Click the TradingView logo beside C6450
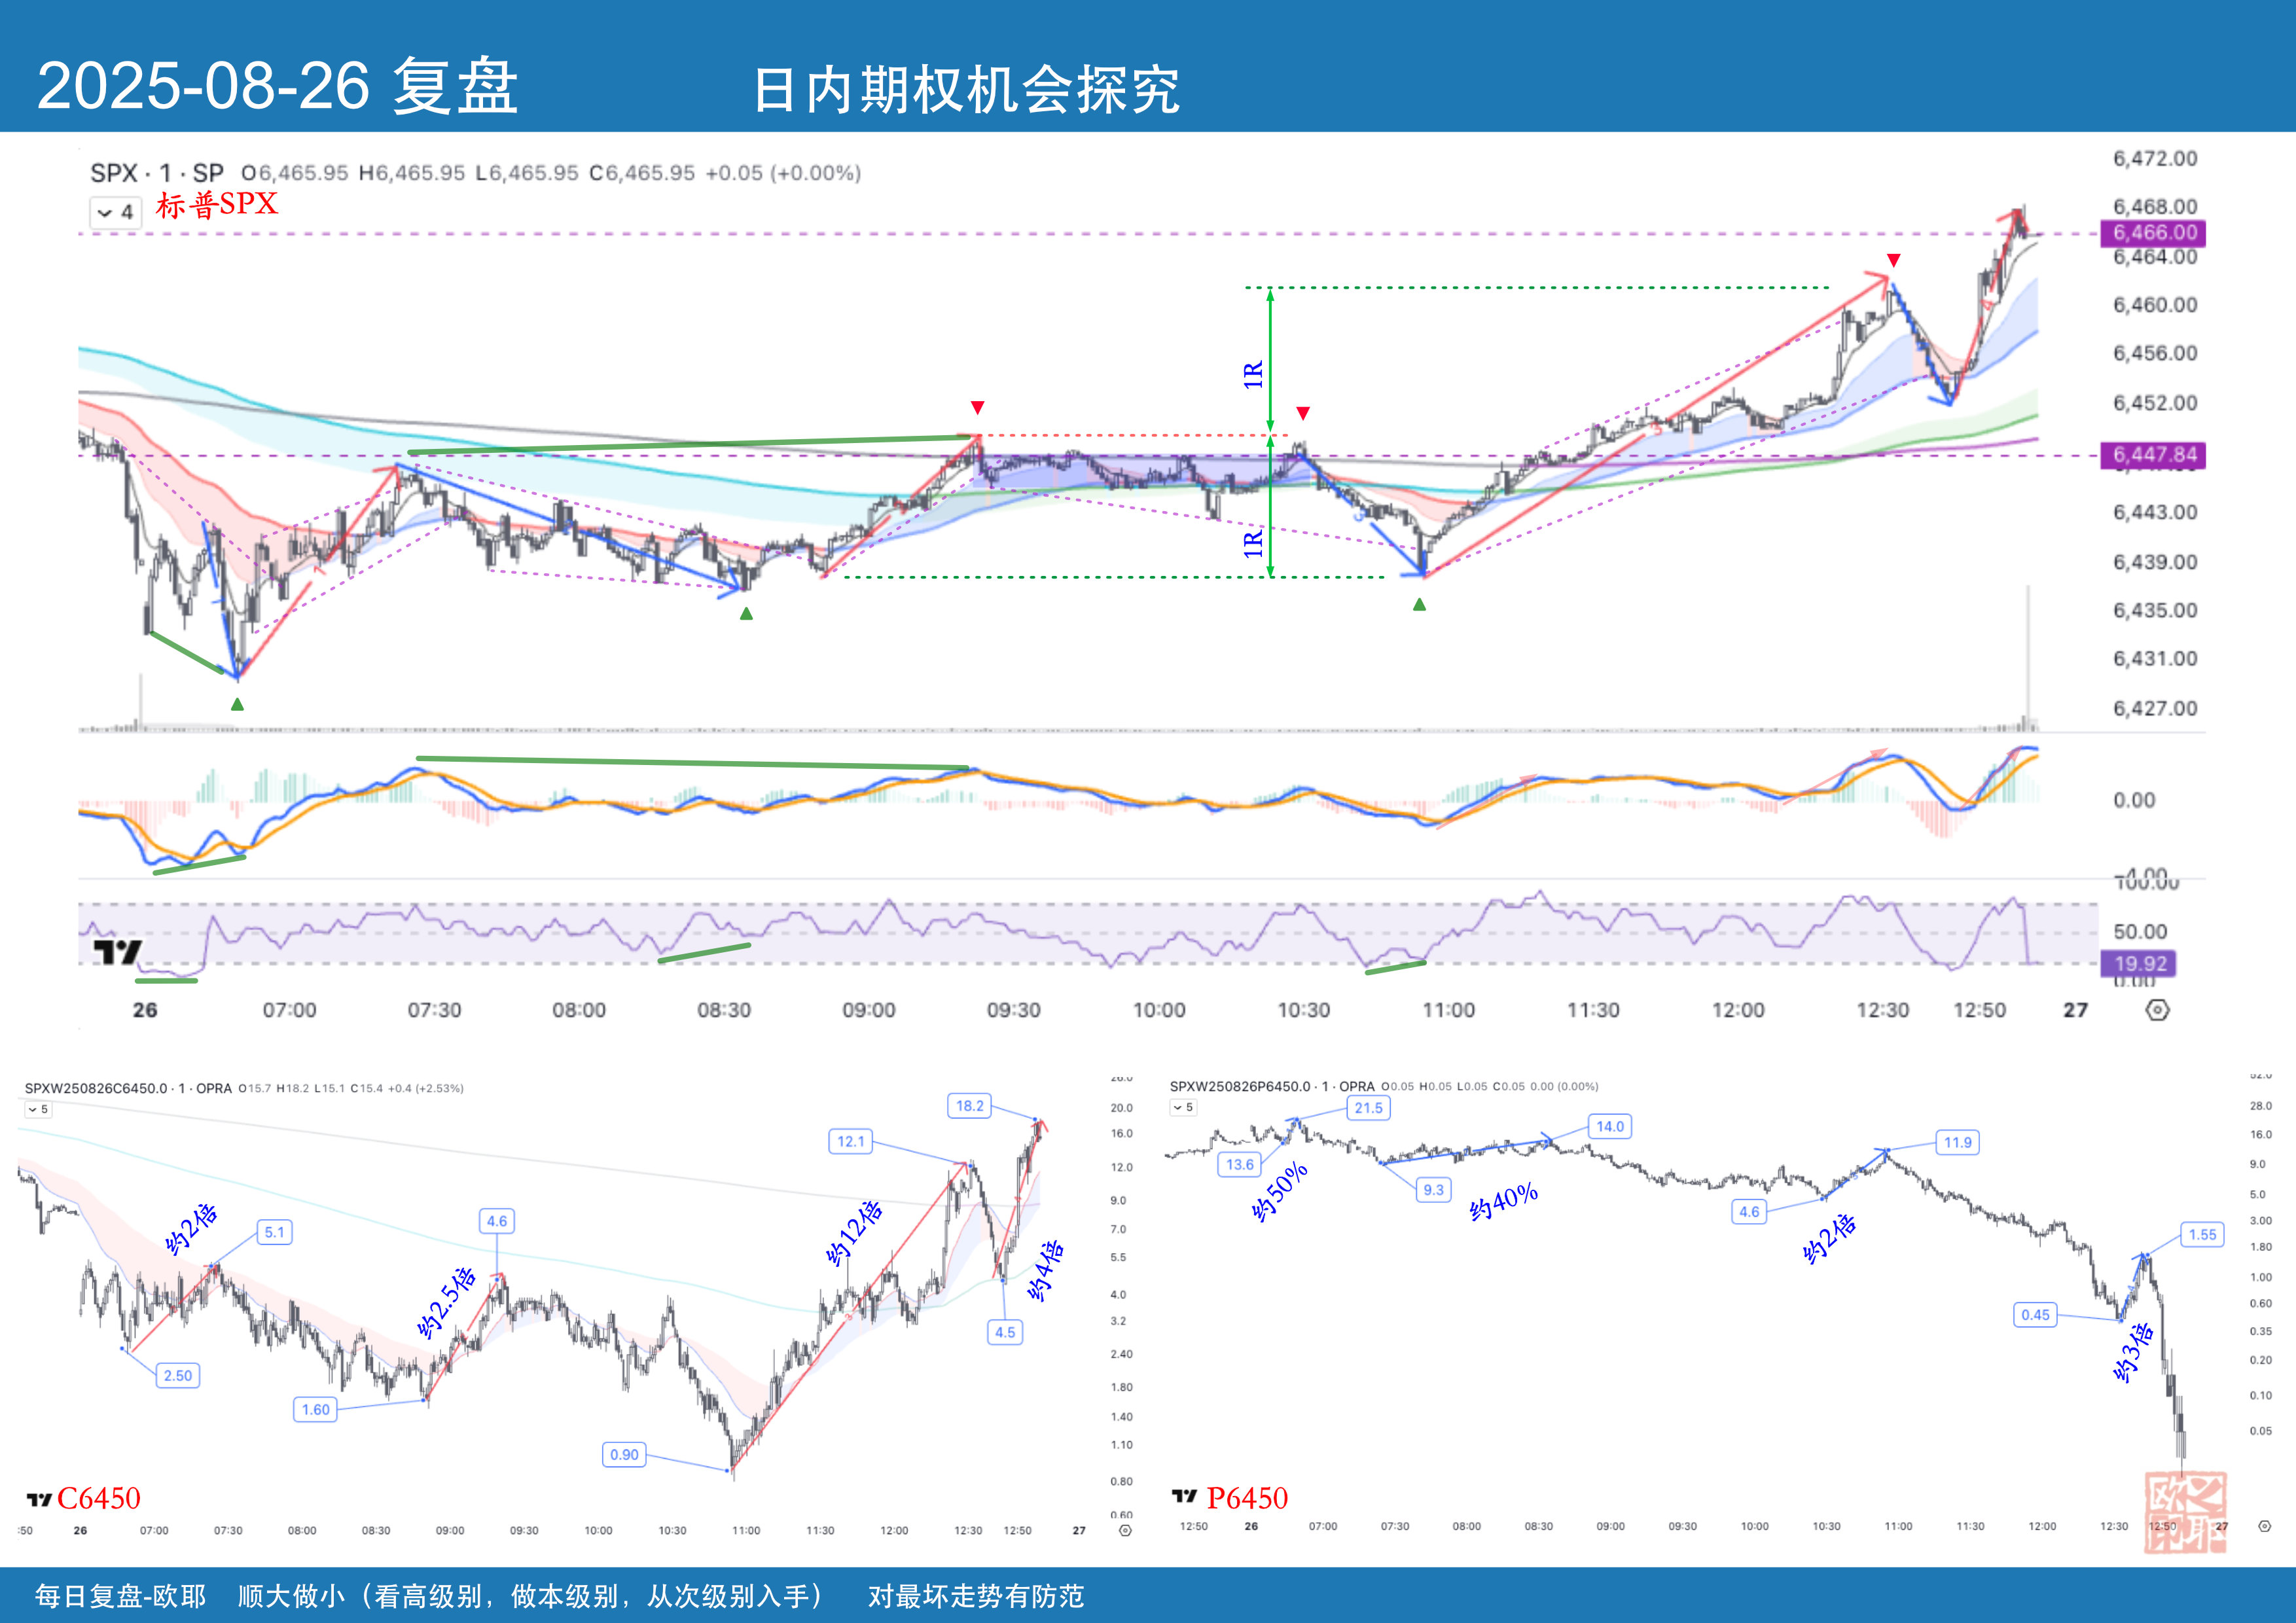Image resolution: width=2296 pixels, height=1623 pixels. pos(39,1499)
